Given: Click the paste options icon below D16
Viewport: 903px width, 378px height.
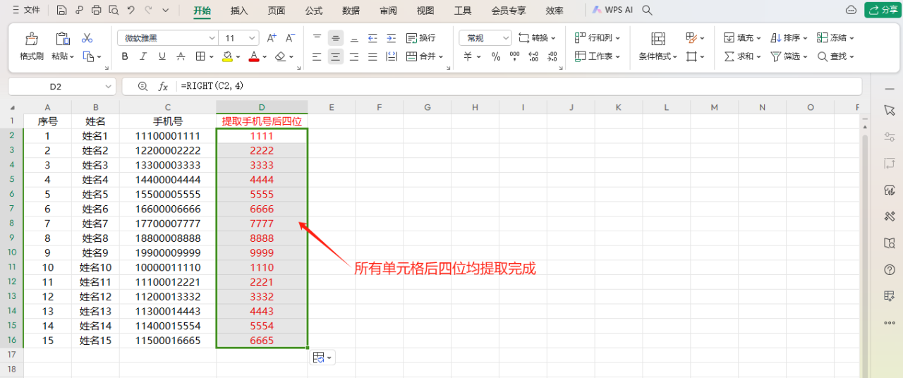Looking at the screenshot, I should point(322,358).
